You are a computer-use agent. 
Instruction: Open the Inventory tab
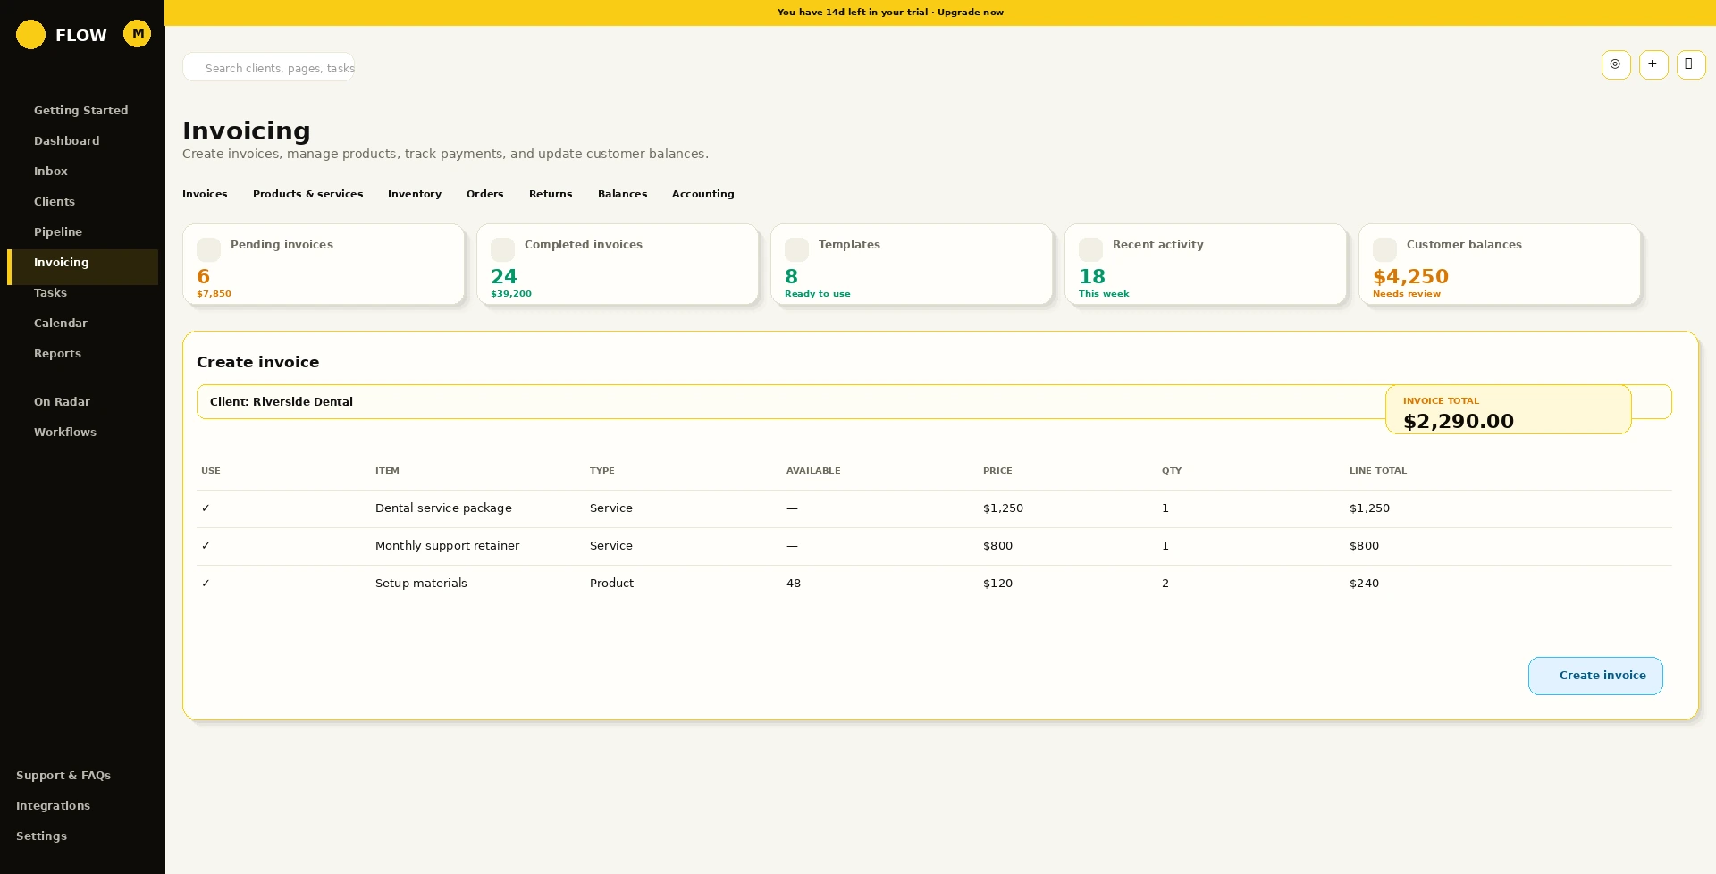tap(415, 194)
